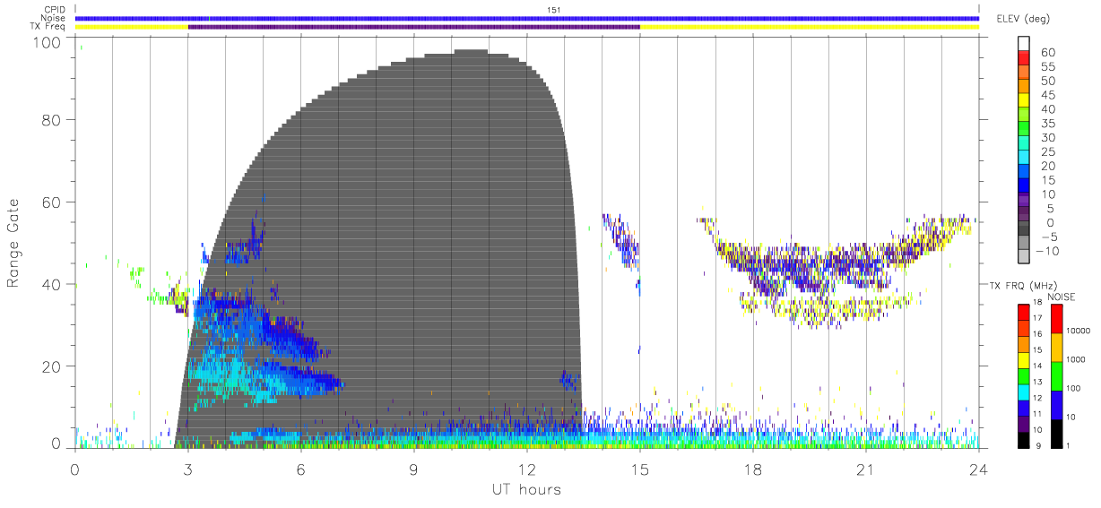
Task: Click the purple segment of the TX Freq strip
Action: (x=414, y=27)
